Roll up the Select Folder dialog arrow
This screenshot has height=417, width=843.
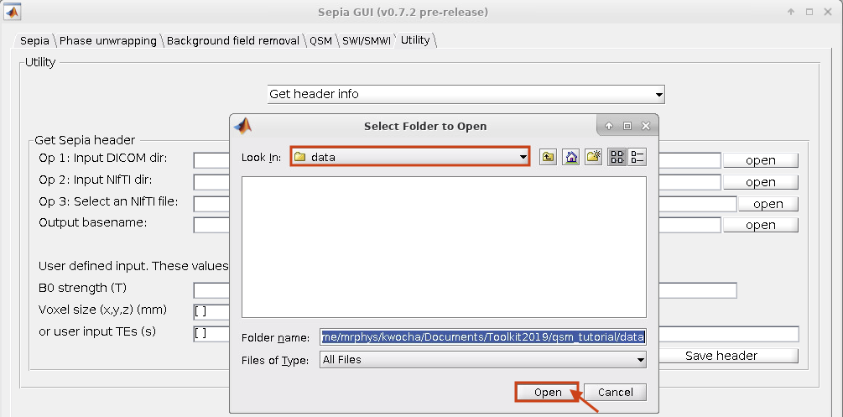pos(609,126)
